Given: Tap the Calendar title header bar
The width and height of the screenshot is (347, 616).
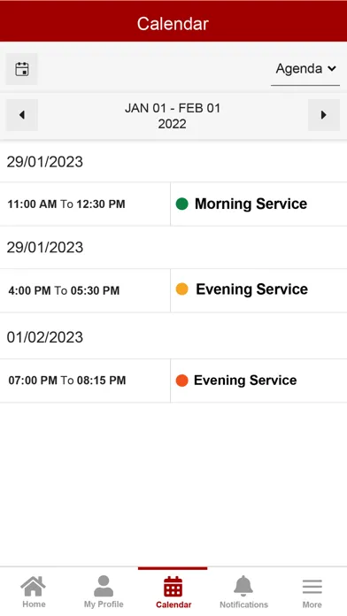Looking at the screenshot, I should click(173, 22).
